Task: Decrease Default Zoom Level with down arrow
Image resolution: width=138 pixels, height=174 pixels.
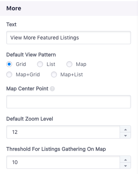Action: (126, 135)
